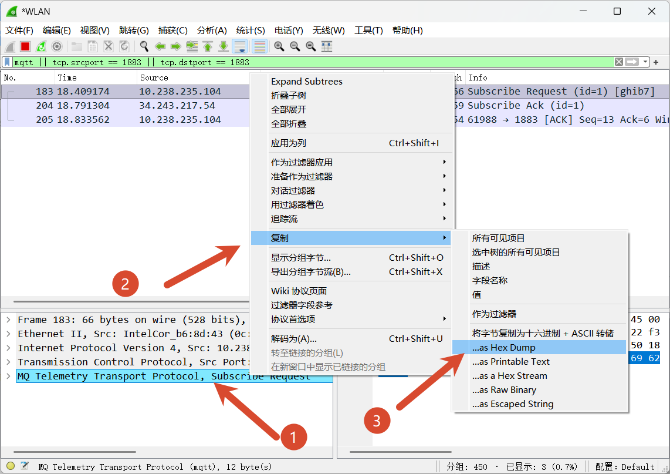Select packet row 204 Subscribe Ack
The height and width of the screenshot is (474, 670).
click(x=335, y=105)
